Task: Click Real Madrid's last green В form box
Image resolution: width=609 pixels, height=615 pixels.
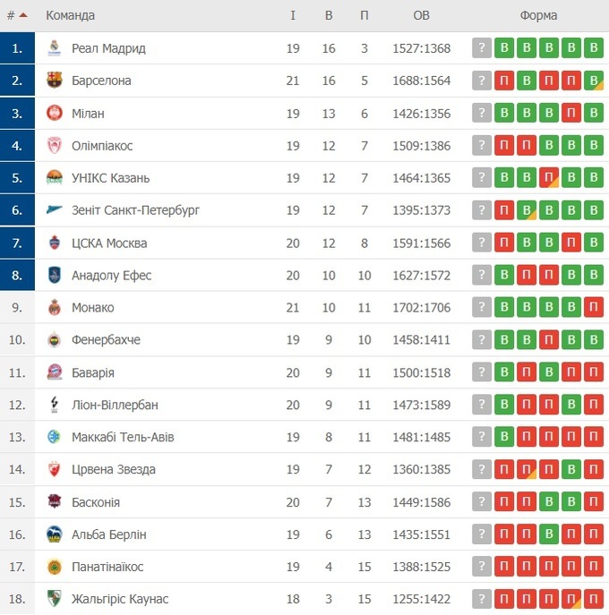Action: 592,48
